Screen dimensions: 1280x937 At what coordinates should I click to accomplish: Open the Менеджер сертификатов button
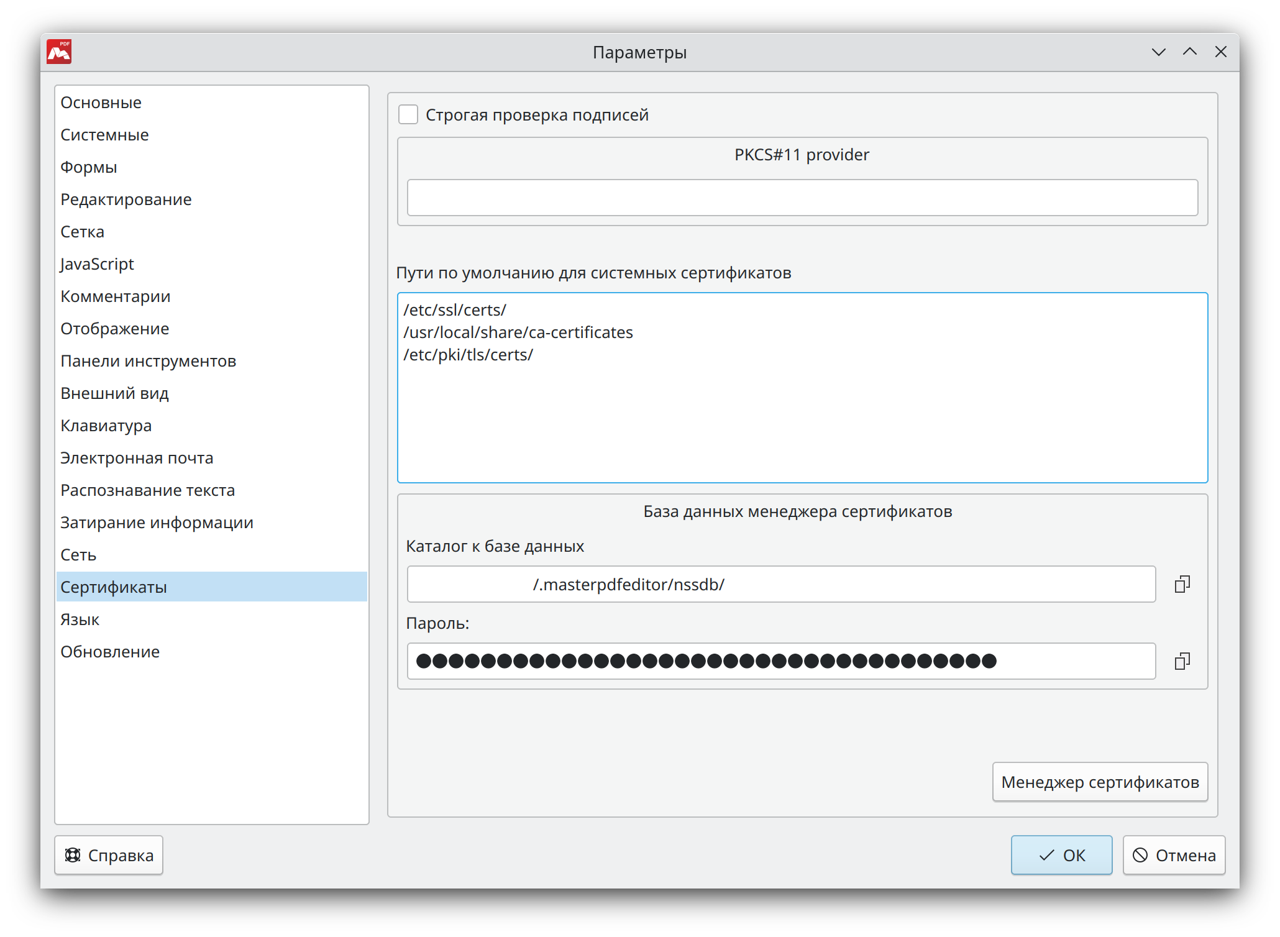(x=1100, y=782)
